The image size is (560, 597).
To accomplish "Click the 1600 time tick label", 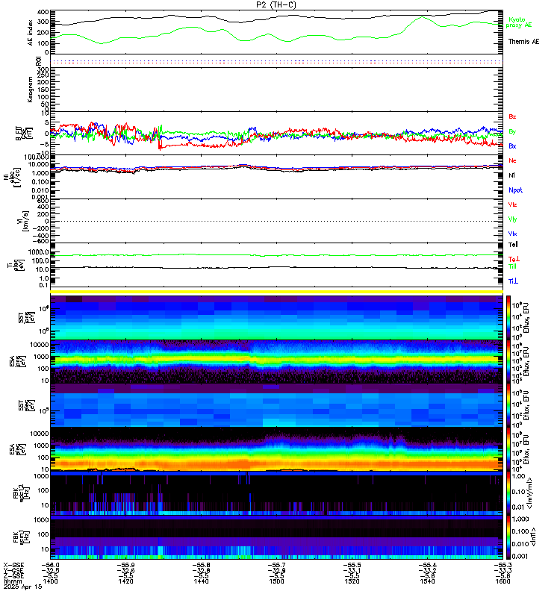I will 503,581.
